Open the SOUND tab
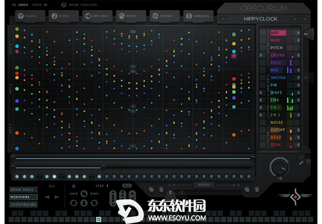322x224 pixels. coord(165,16)
